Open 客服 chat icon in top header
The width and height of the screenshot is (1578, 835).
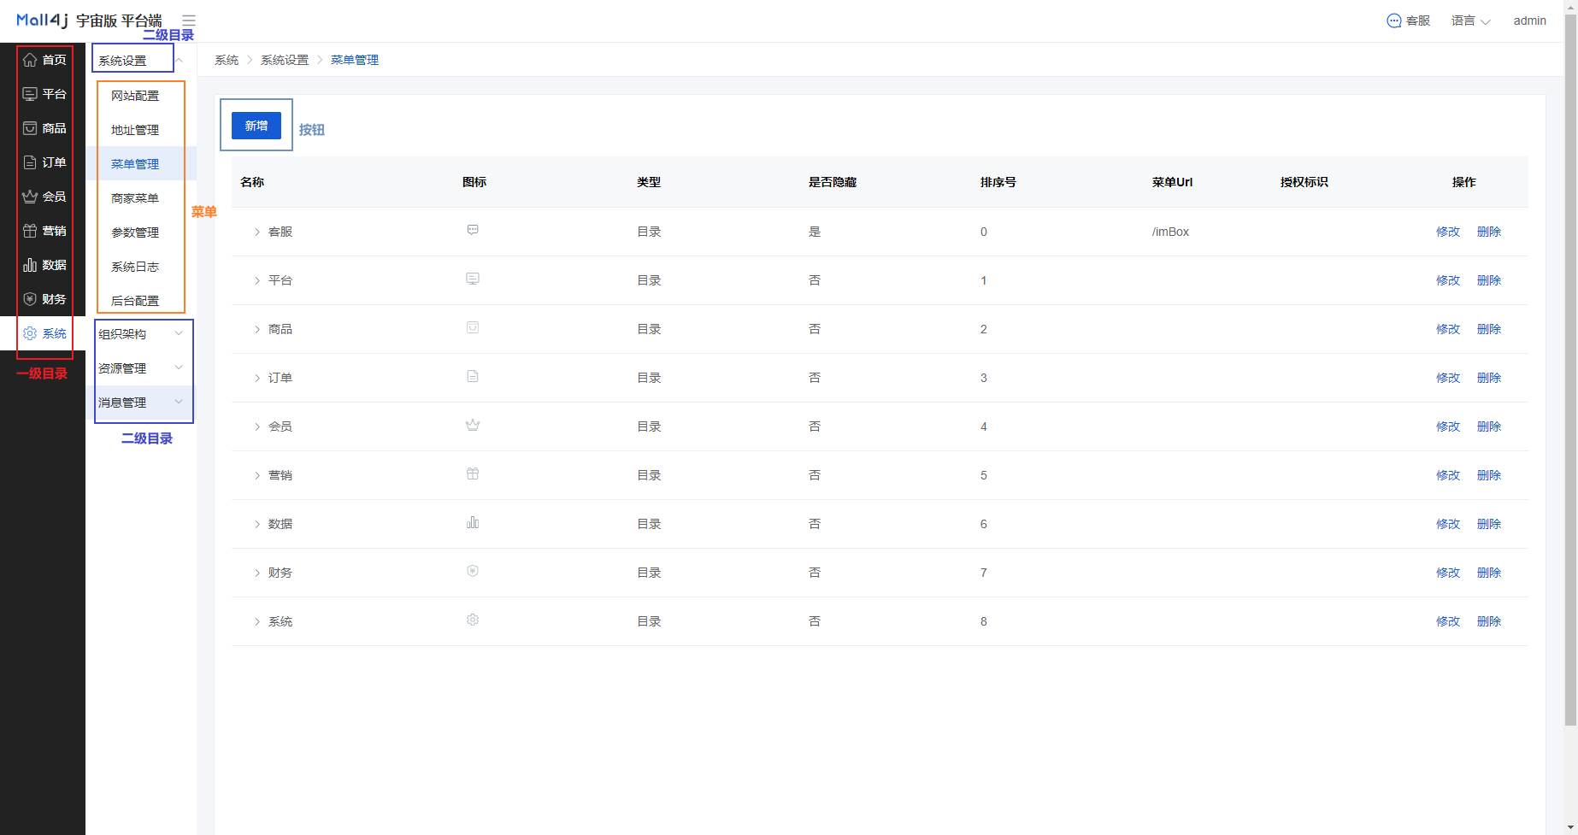click(1393, 21)
